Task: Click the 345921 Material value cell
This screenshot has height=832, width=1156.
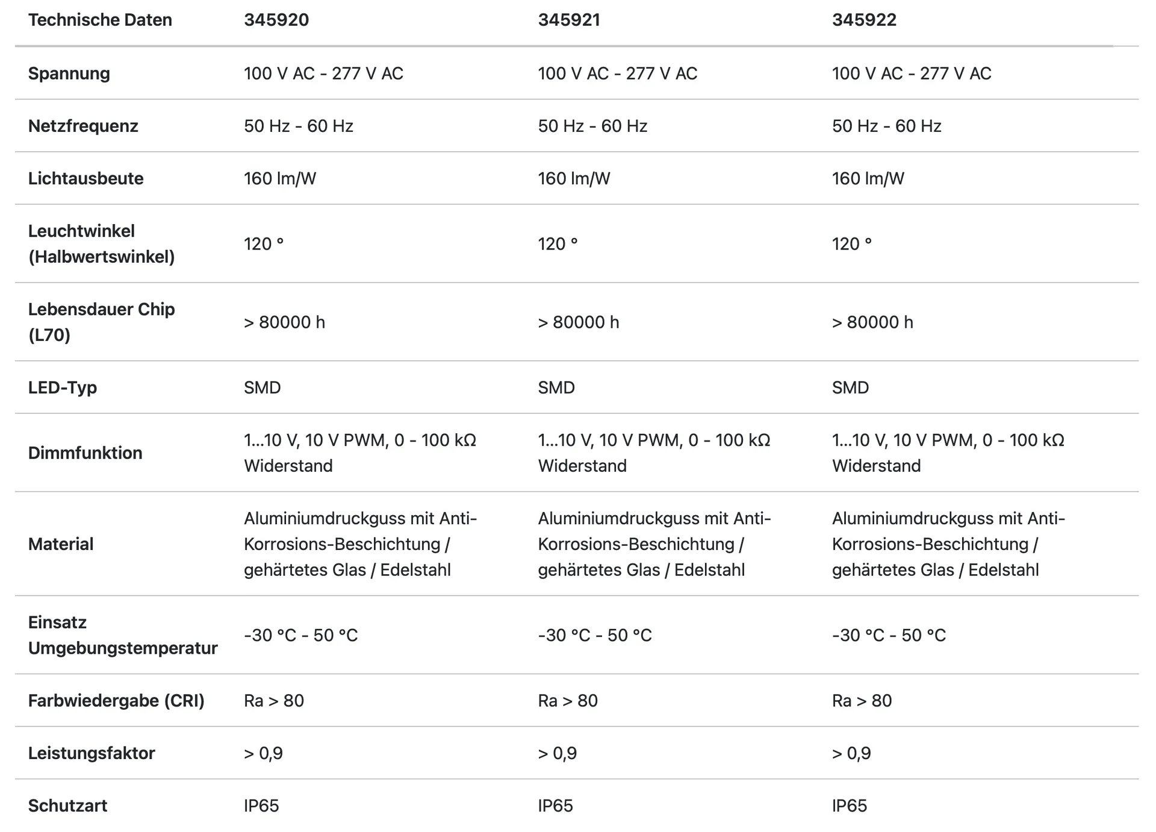Action: click(654, 544)
